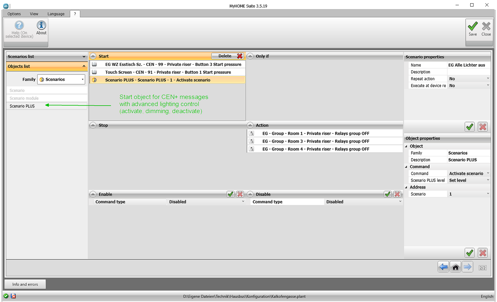Open the Language menu

[56, 14]
